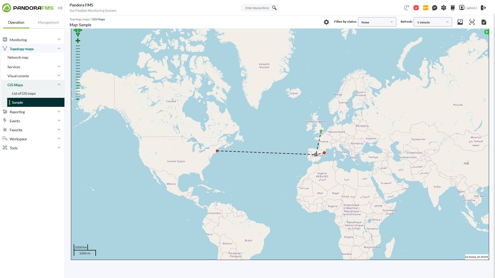Image resolution: width=495 pixels, height=278 pixels.
Task: Open the Network map menu item
Action: [x=18, y=57]
